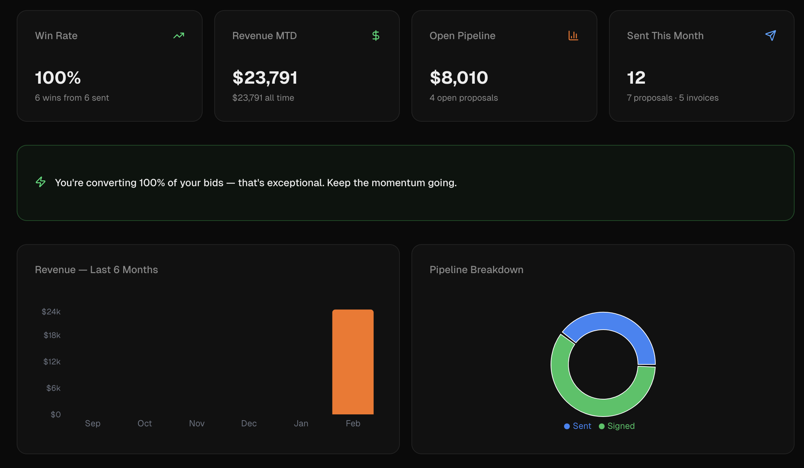Image resolution: width=804 pixels, height=468 pixels.
Task: Click the orange Feb revenue bar
Action: [x=353, y=362]
